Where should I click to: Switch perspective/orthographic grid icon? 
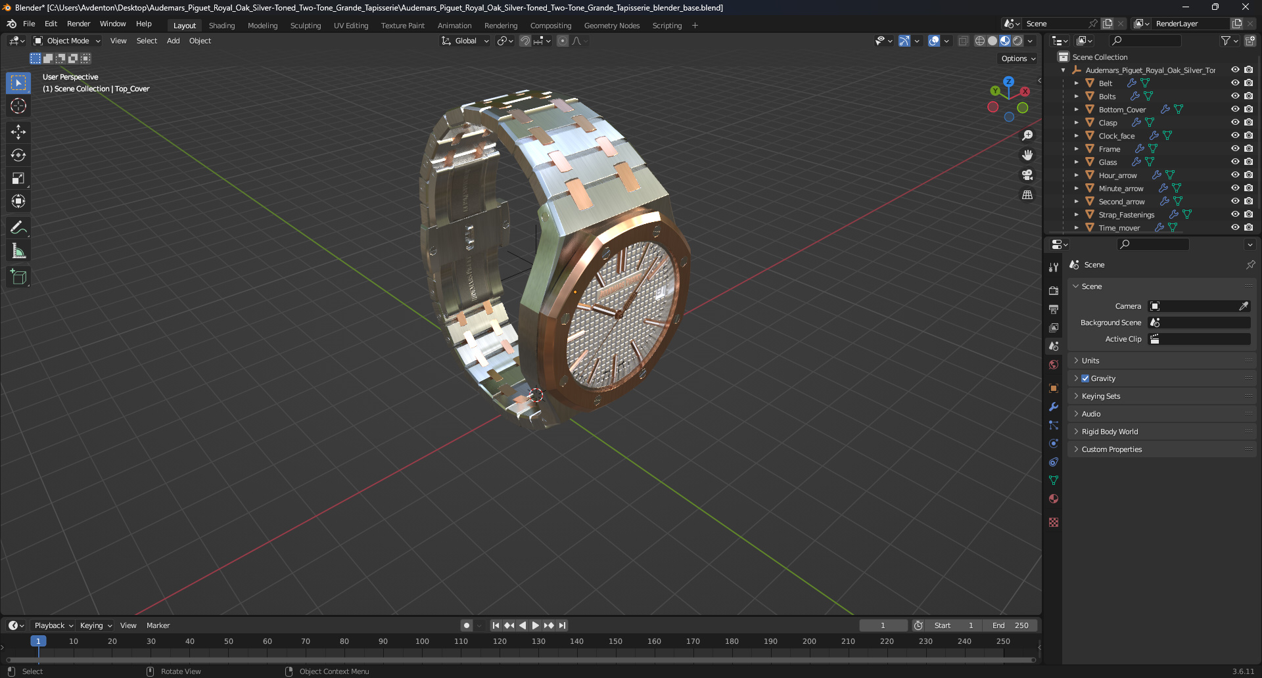pyautogui.click(x=1027, y=194)
